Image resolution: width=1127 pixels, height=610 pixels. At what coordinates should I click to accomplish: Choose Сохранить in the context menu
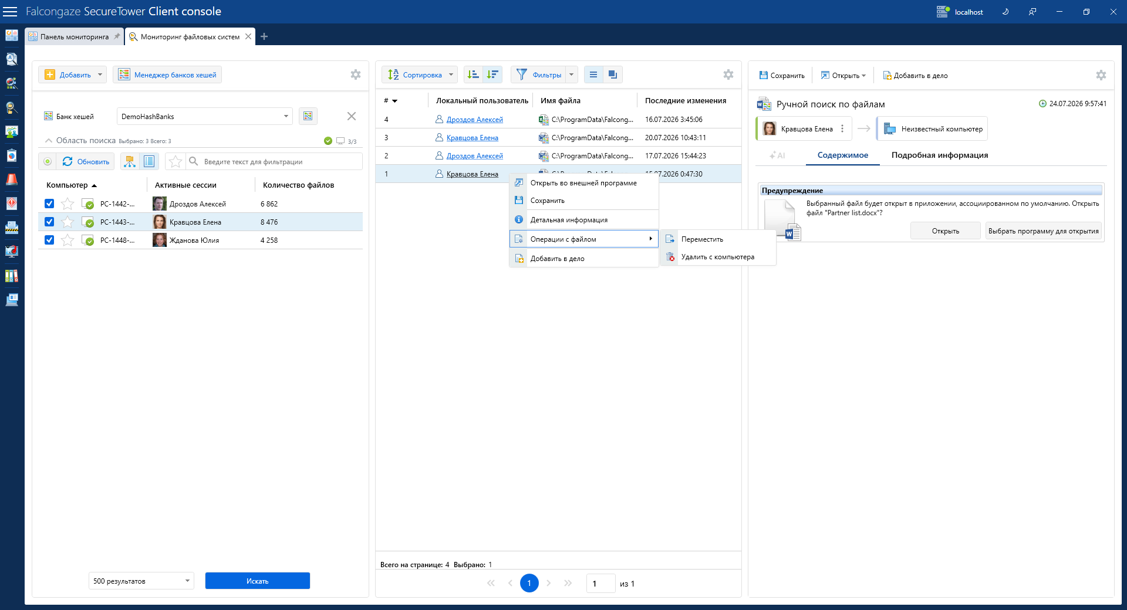tap(583, 201)
